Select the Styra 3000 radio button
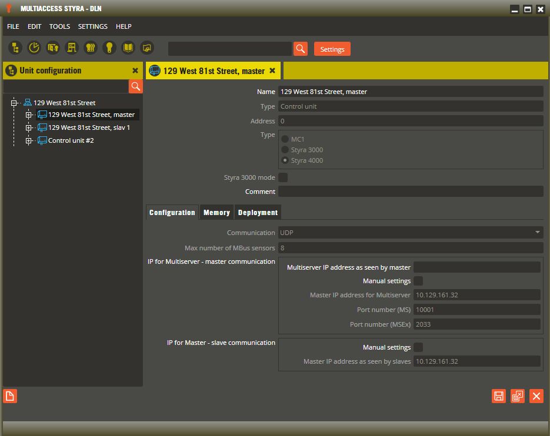The width and height of the screenshot is (550, 436). [x=285, y=150]
